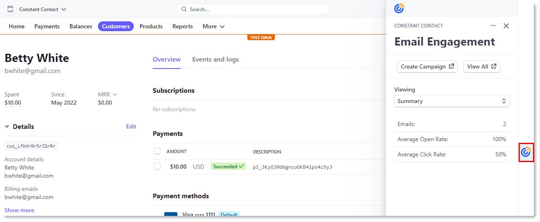The image size is (540, 222).
Task: Click the Constant Contact logo in panel header
Action: point(399,8)
